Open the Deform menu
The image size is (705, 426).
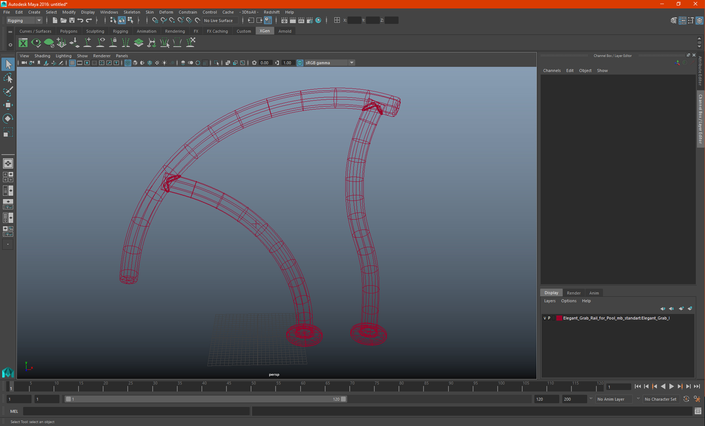click(166, 12)
